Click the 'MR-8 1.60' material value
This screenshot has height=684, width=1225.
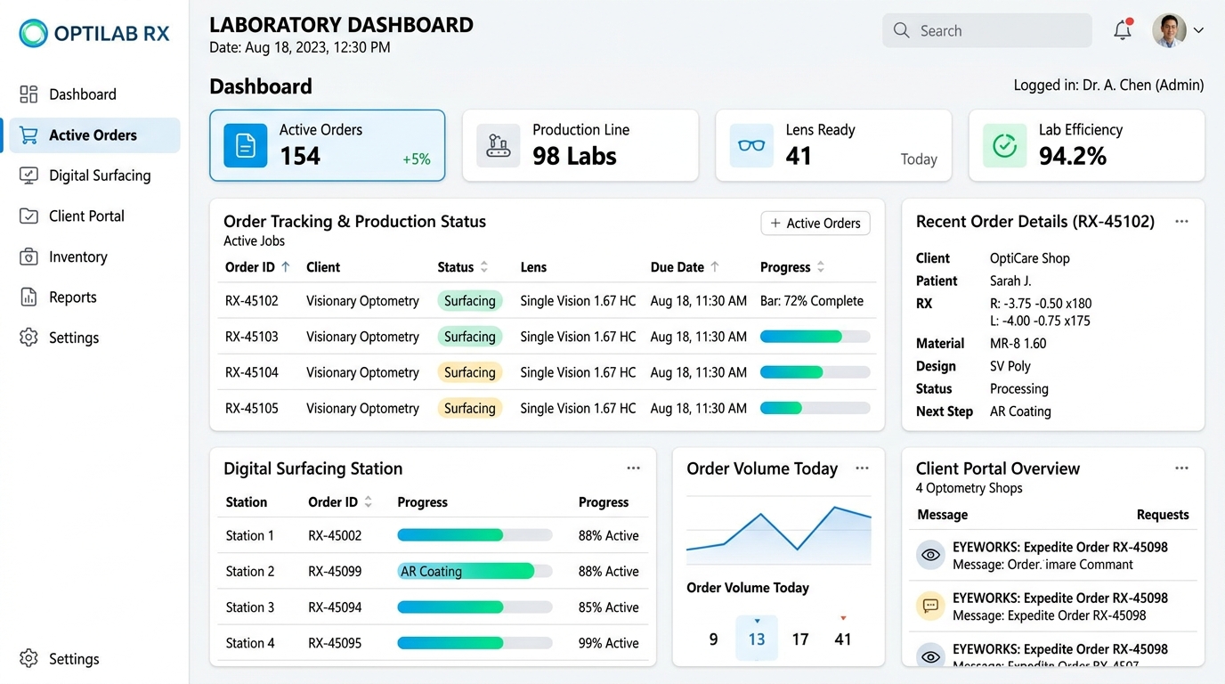1018,343
